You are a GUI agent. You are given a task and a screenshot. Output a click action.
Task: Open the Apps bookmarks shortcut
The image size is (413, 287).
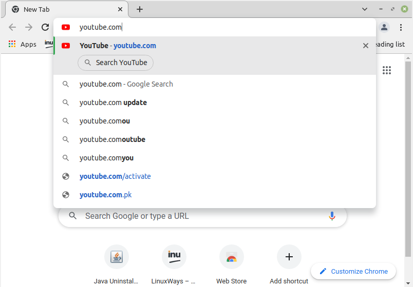(x=23, y=44)
